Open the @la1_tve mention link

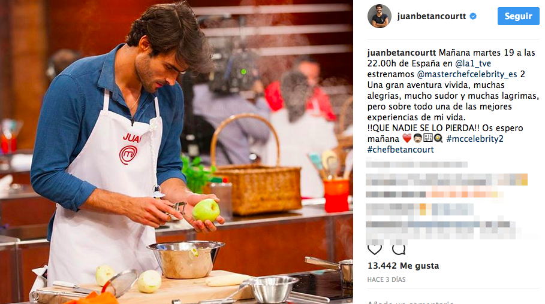pos(472,63)
